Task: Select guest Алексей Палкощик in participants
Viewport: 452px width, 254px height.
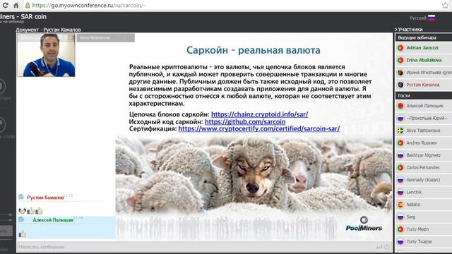Action: pos(425,106)
